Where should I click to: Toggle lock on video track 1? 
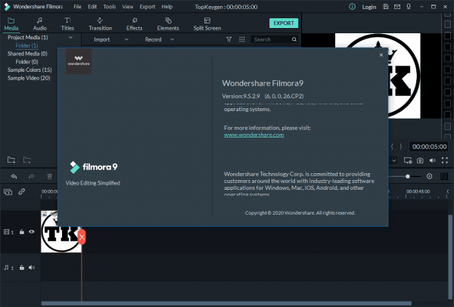[22, 231]
